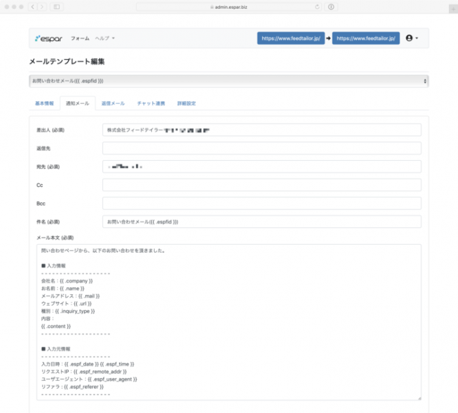Click the {{ .company }} line in body

pyautogui.click(x=67, y=281)
